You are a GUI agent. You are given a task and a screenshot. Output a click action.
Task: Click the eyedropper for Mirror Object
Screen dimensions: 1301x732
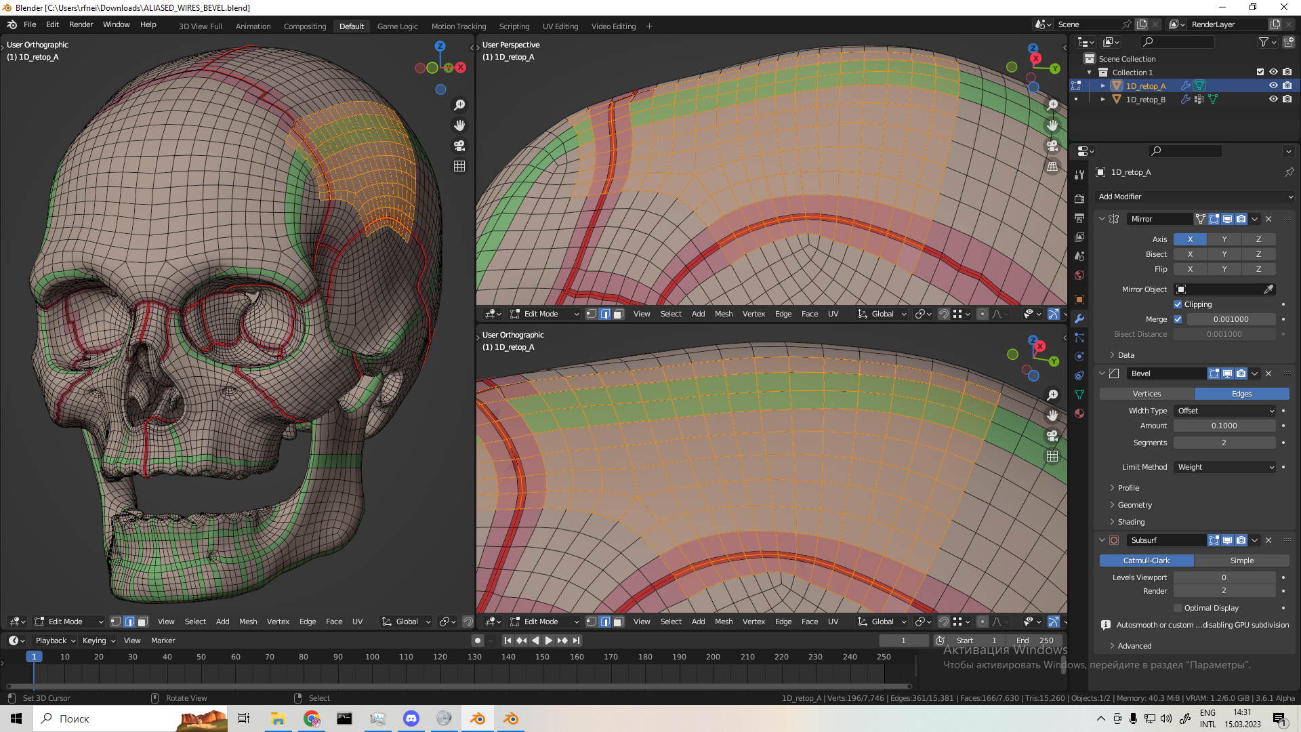[1268, 289]
